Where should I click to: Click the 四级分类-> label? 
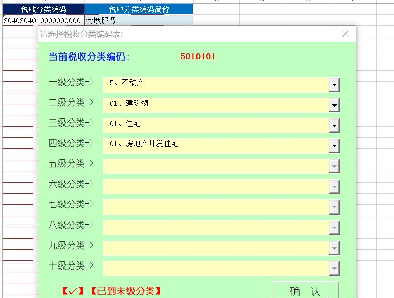coord(71,143)
